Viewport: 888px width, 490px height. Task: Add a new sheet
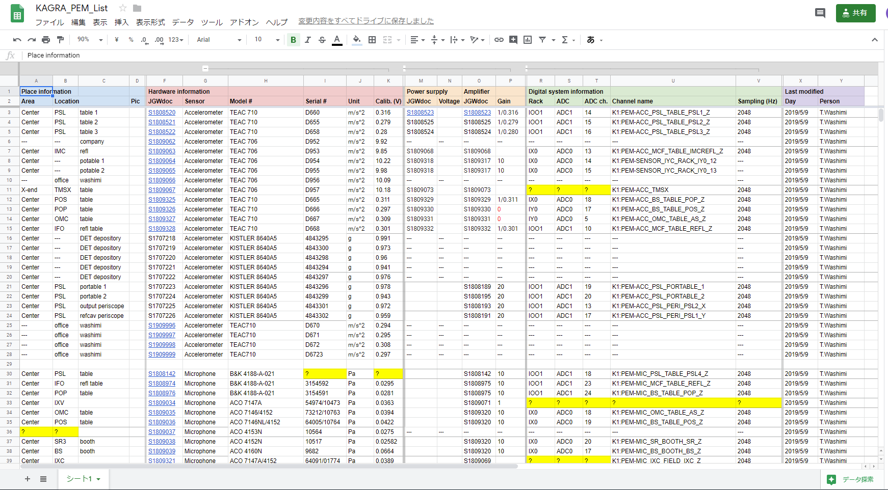(x=28, y=479)
